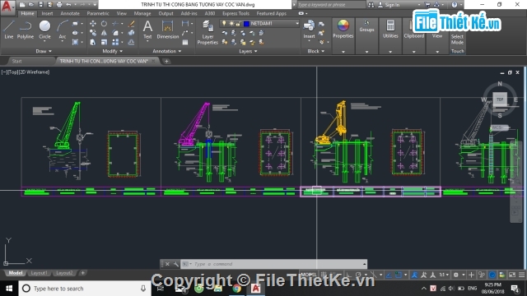Image resolution: width=527 pixels, height=296 pixels.
Task: Click the Sign In button
Action: pyautogui.click(x=389, y=5)
